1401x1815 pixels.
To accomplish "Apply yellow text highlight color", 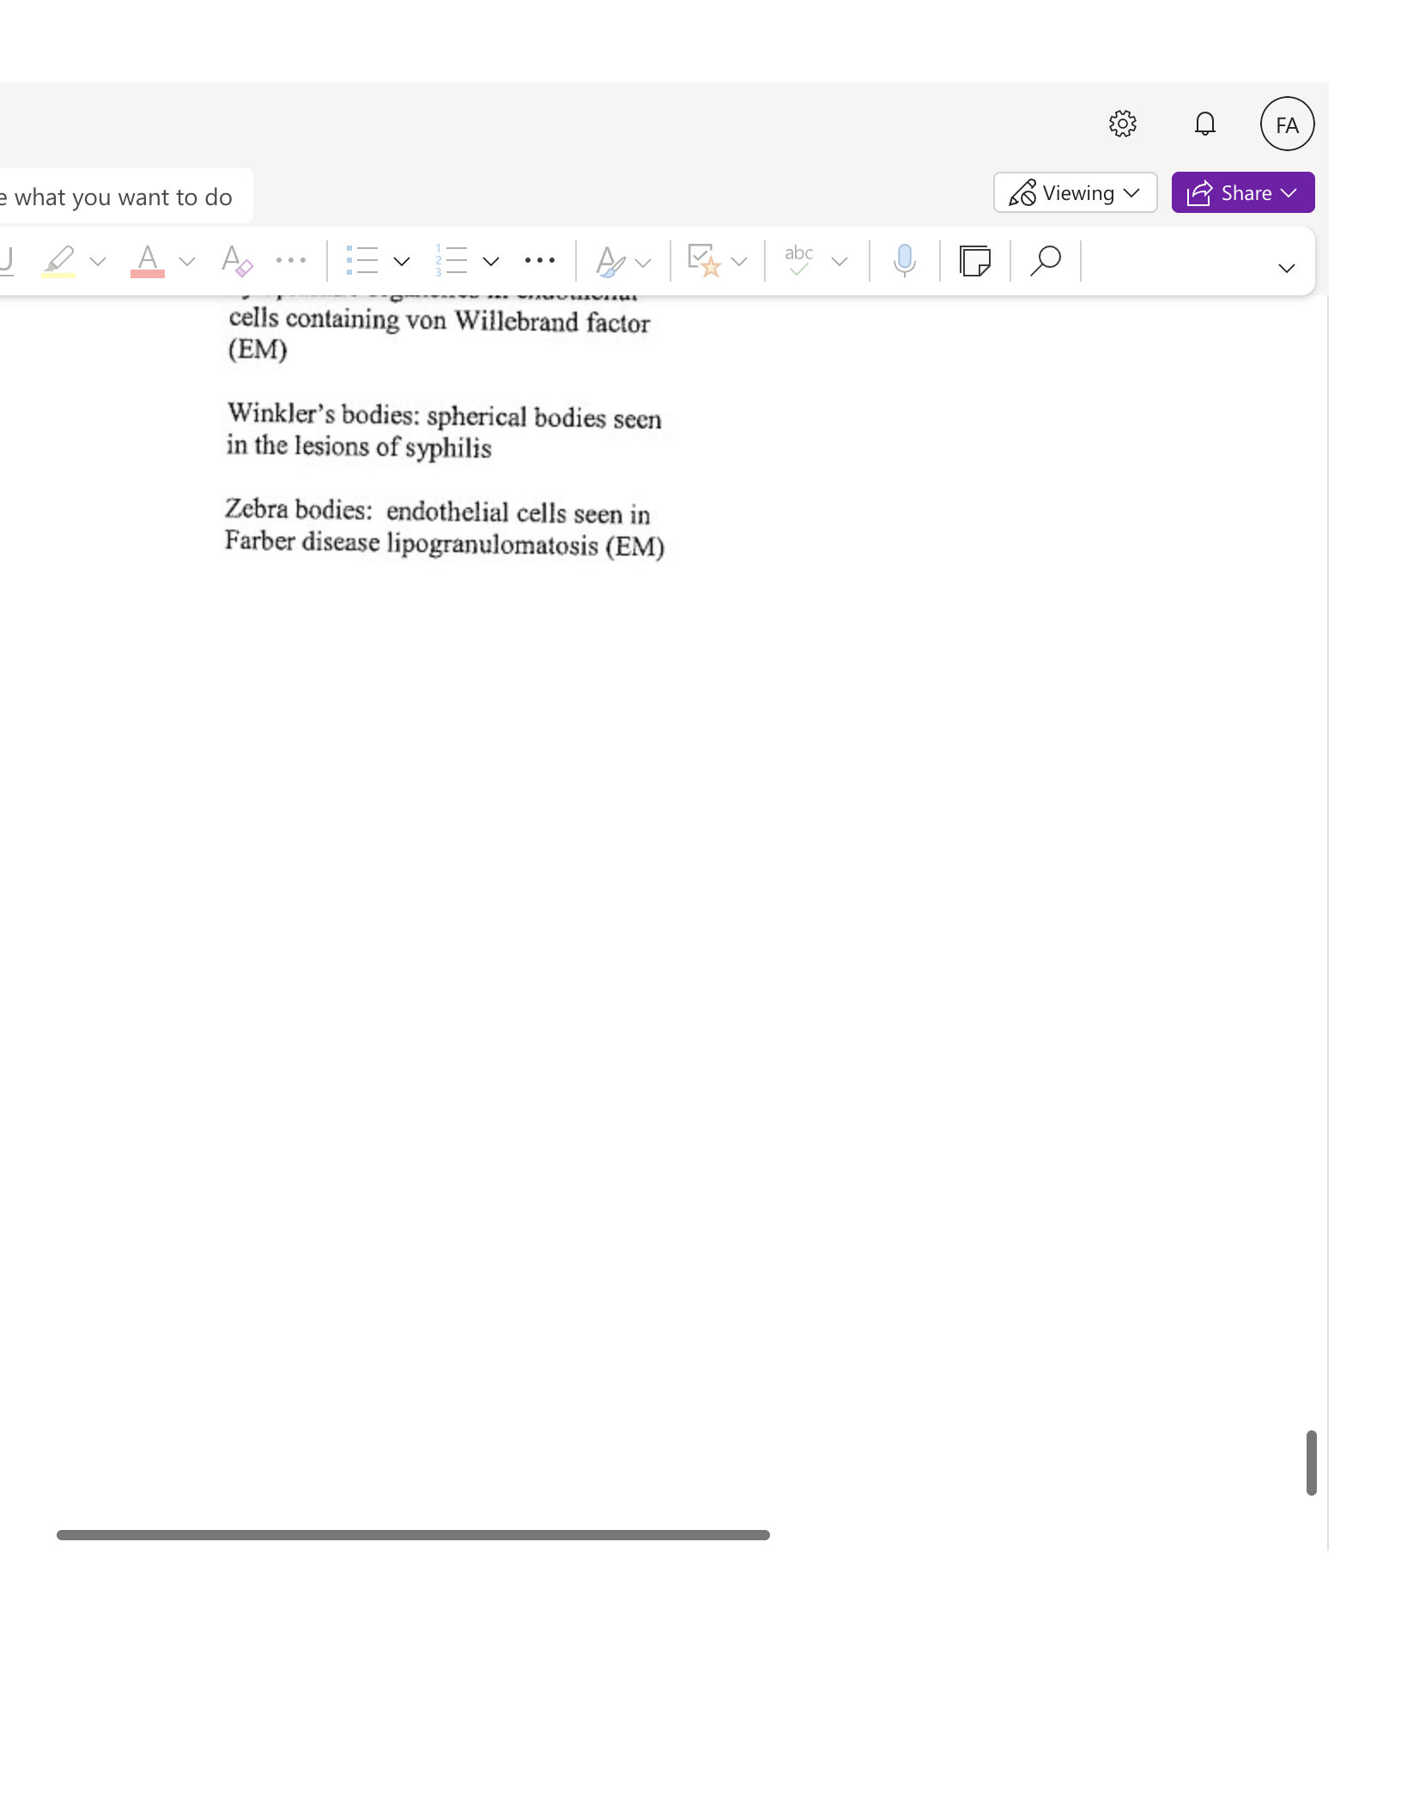I will pyautogui.click(x=58, y=260).
